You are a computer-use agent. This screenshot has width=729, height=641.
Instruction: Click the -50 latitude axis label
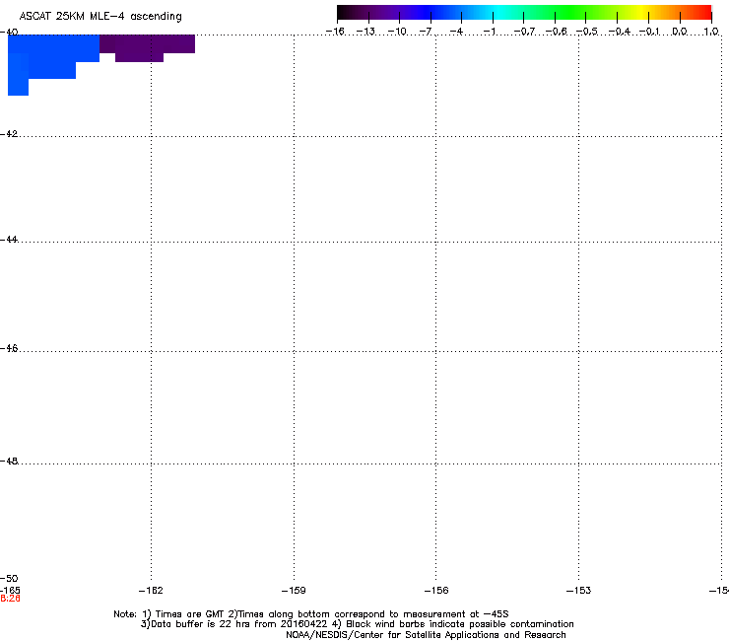(9, 578)
